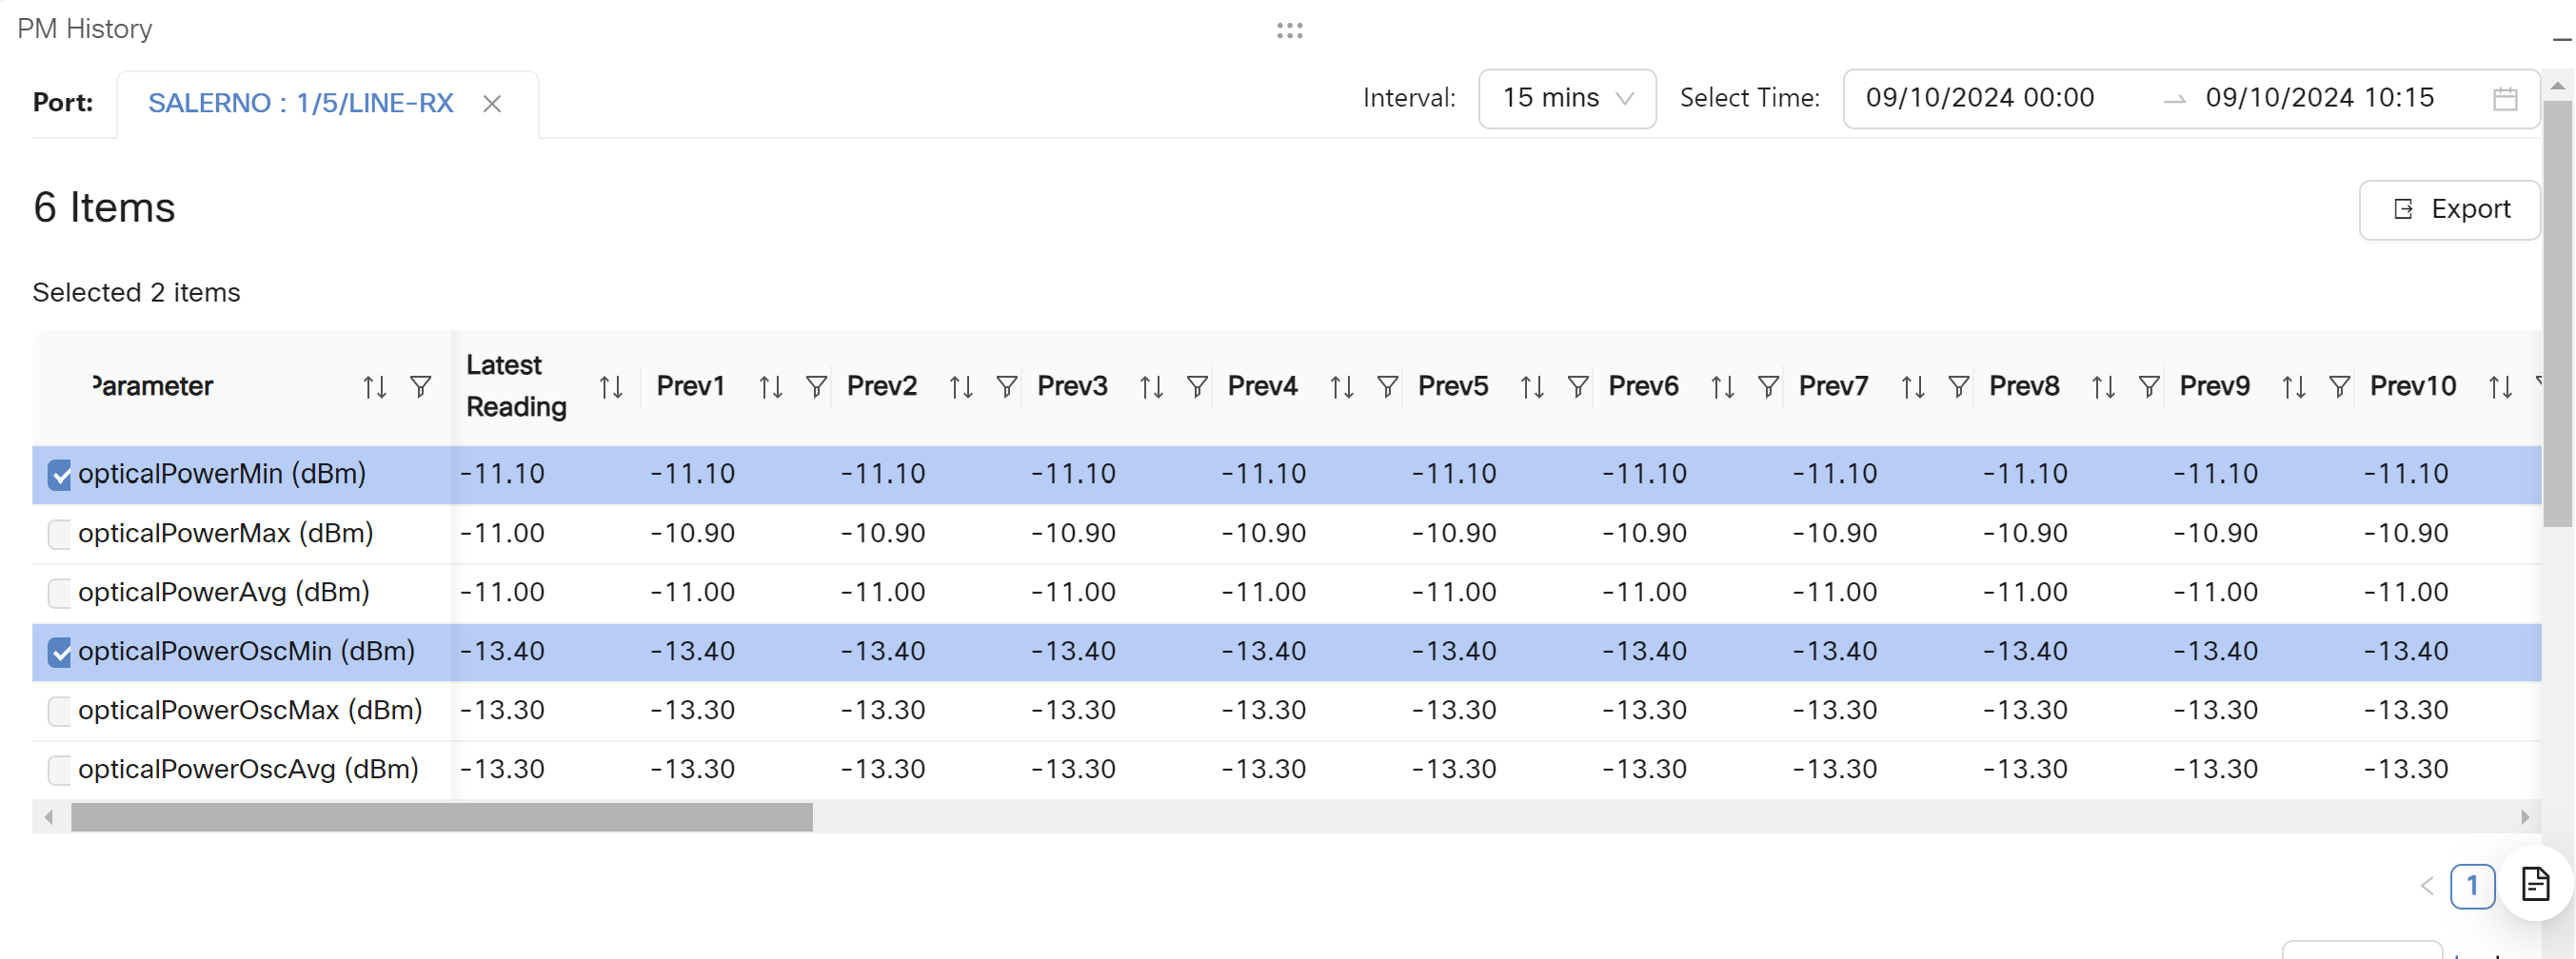Filter the Prev7 column
The height and width of the screenshot is (959, 2576).
[x=1959, y=386]
